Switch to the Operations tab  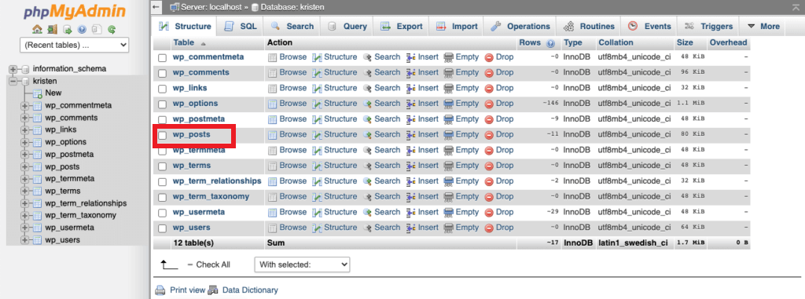click(x=520, y=26)
